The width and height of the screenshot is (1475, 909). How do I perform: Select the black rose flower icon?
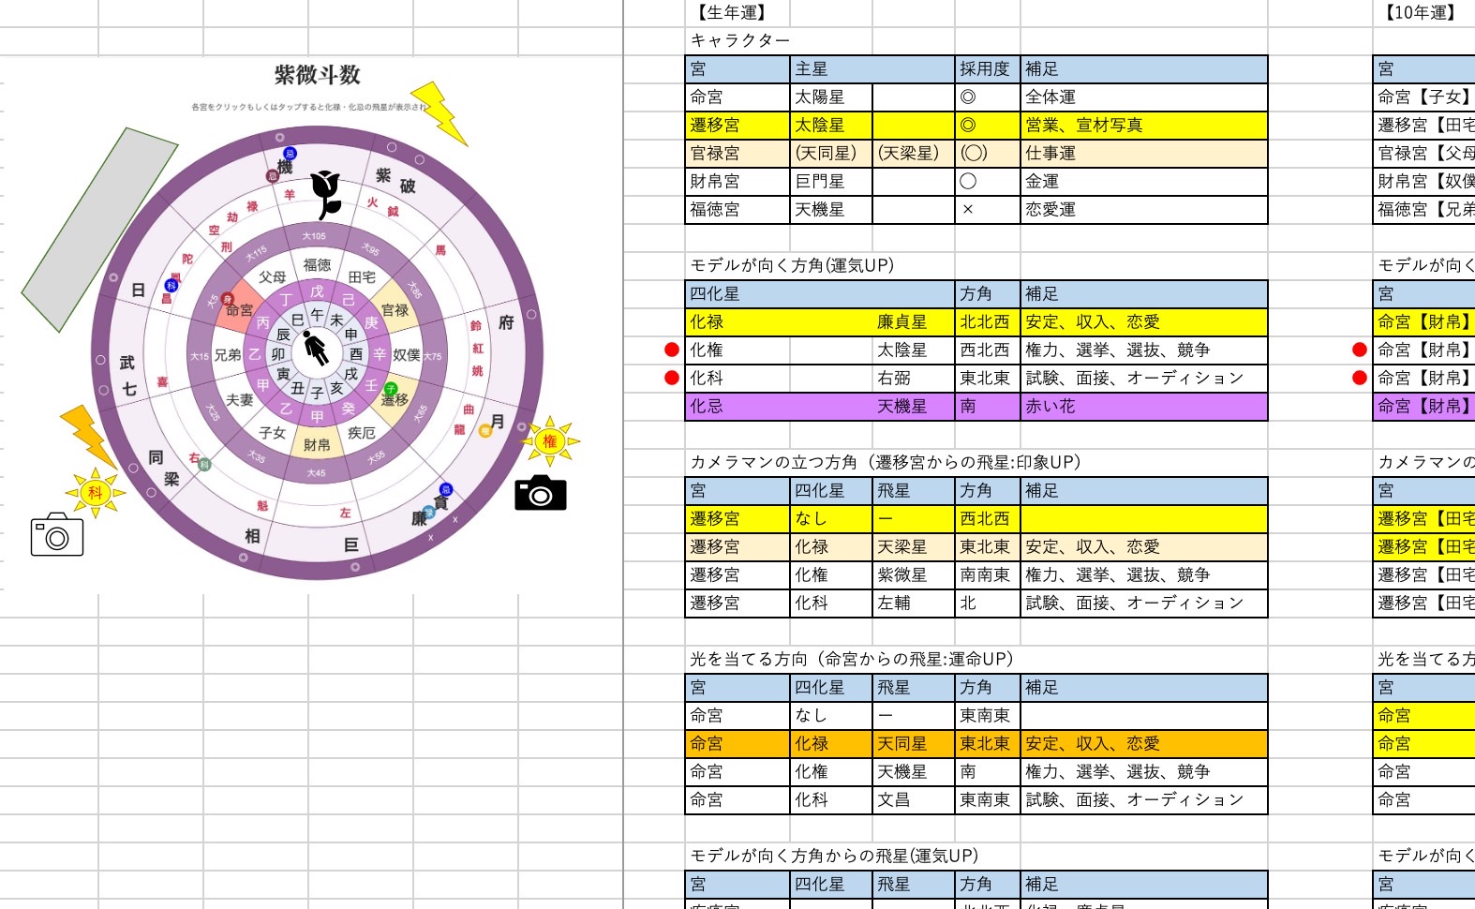(x=325, y=195)
